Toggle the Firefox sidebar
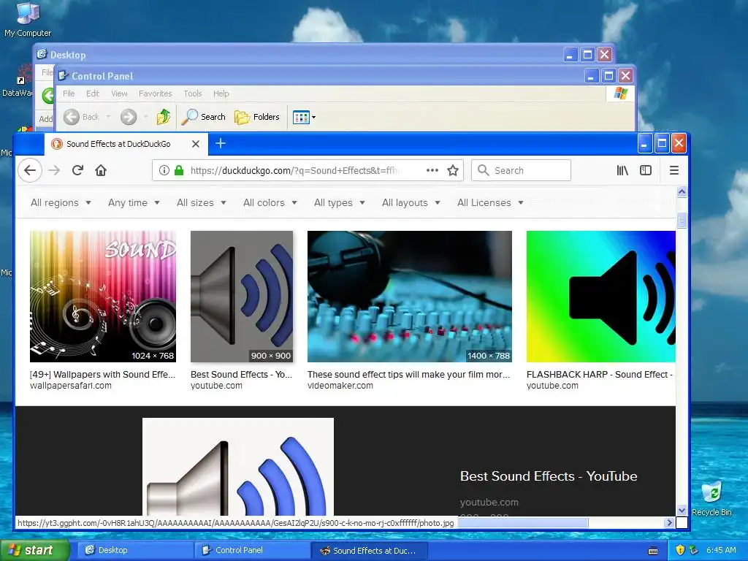Viewport: 748px width, 561px height. [x=646, y=170]
